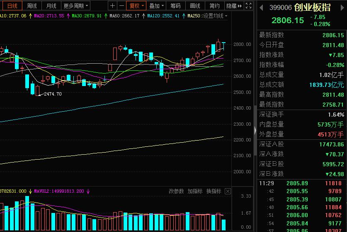Viewport: 347px width, 232px height.
Task: Click the 2800.00 price axis label
Action: [x=242, y=44]
